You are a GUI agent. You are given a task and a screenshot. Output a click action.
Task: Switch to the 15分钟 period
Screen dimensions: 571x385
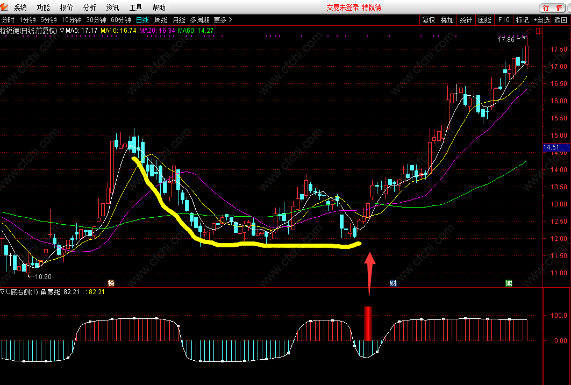point(72,20)
